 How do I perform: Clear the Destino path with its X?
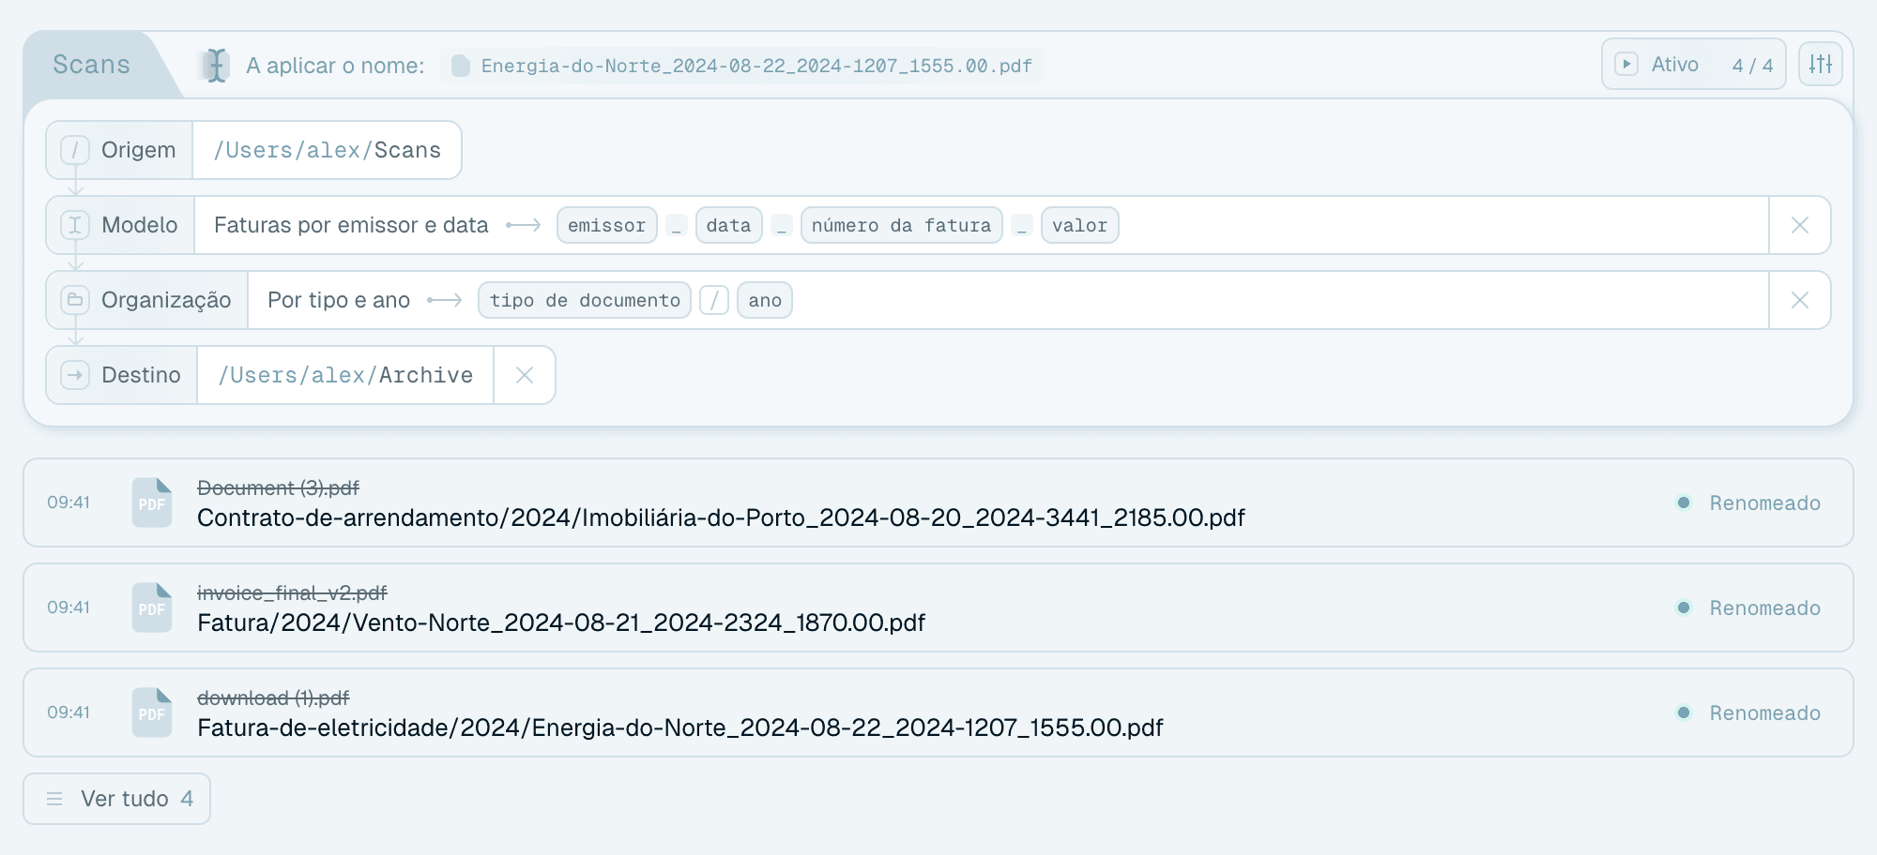[x=525, y=375]
